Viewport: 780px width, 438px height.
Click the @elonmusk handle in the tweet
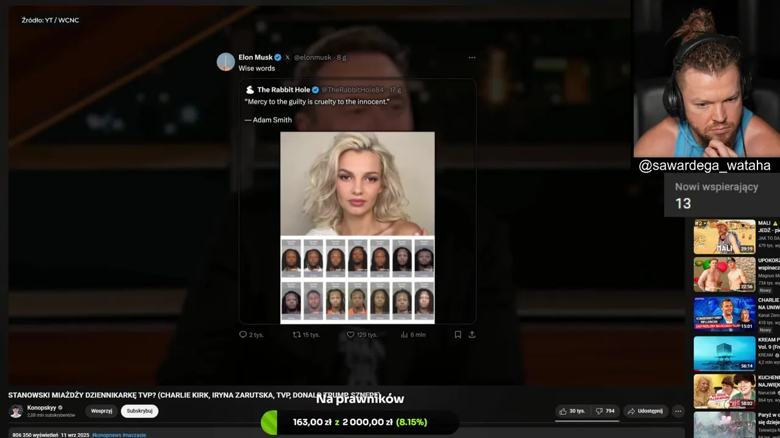click(x=313, y=57)
